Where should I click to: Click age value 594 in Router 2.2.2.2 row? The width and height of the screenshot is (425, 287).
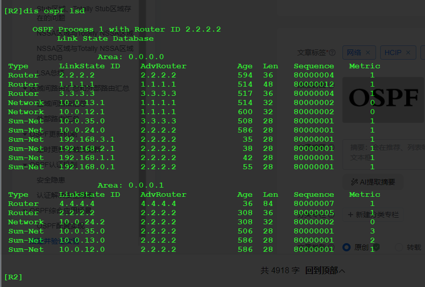[x=245, y=75]
